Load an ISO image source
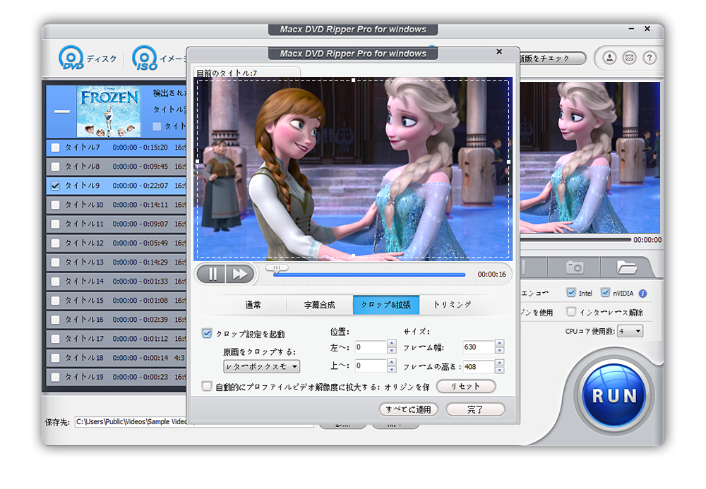Image resolution: width=706 pixels, height=489 pixels. click(158, 58)
